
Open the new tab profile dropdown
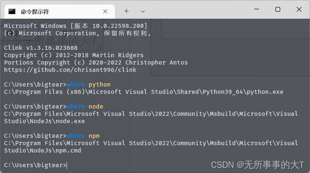(x=143, y=11)
